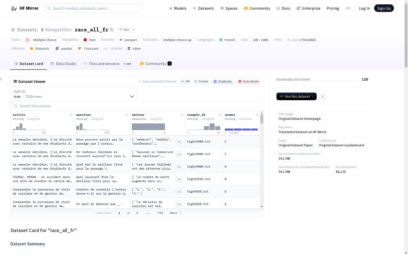
Task: Expand options JSON for Les jeunes diplômés row
Action: (179, 167)
